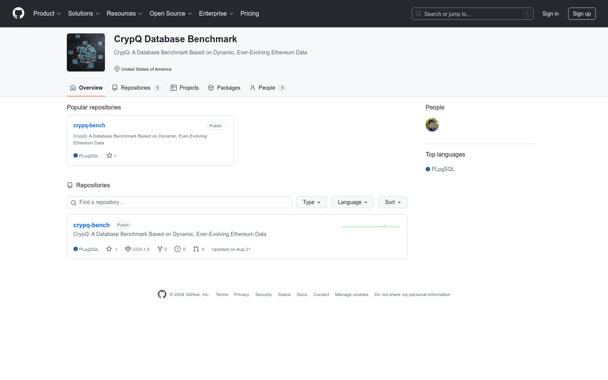
Task: Open the People tab
Action: (x=268, y=88)
